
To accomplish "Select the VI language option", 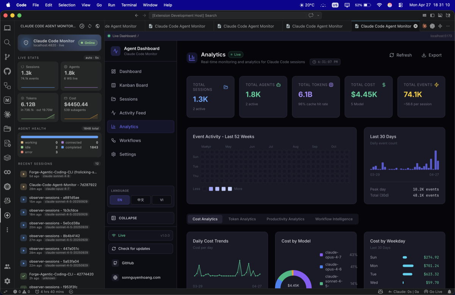I will 162,200.
